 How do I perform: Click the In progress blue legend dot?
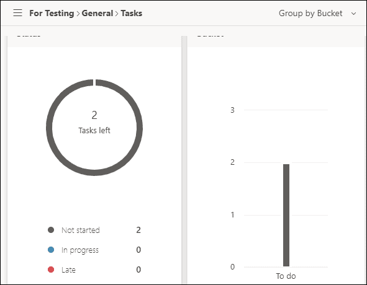point(51,250)
